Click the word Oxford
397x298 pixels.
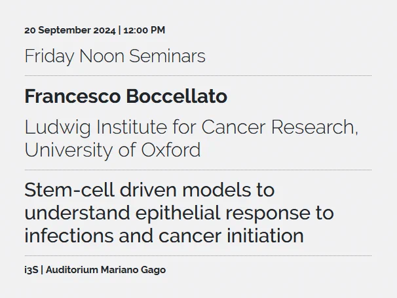(x=171, y=149)
